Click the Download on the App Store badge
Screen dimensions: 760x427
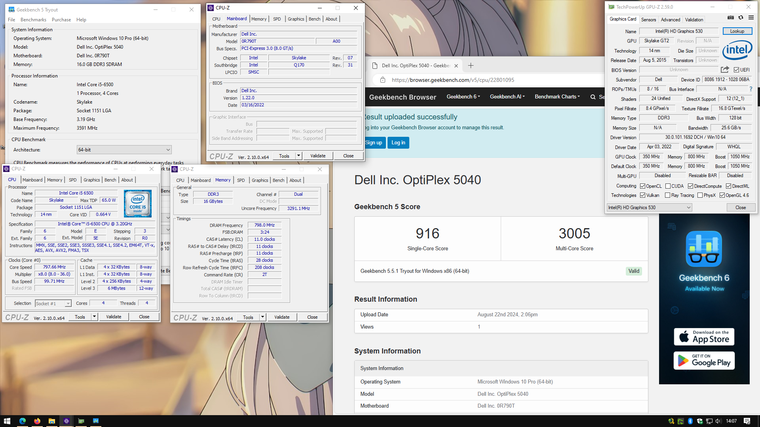(704, 337)
